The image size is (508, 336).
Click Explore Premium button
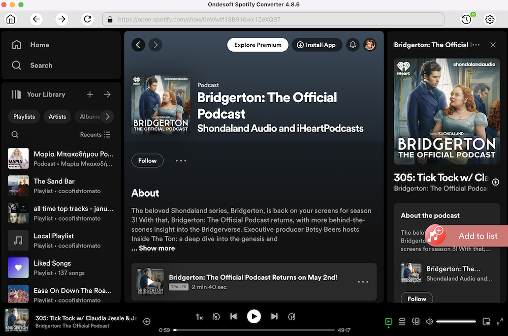258,45
